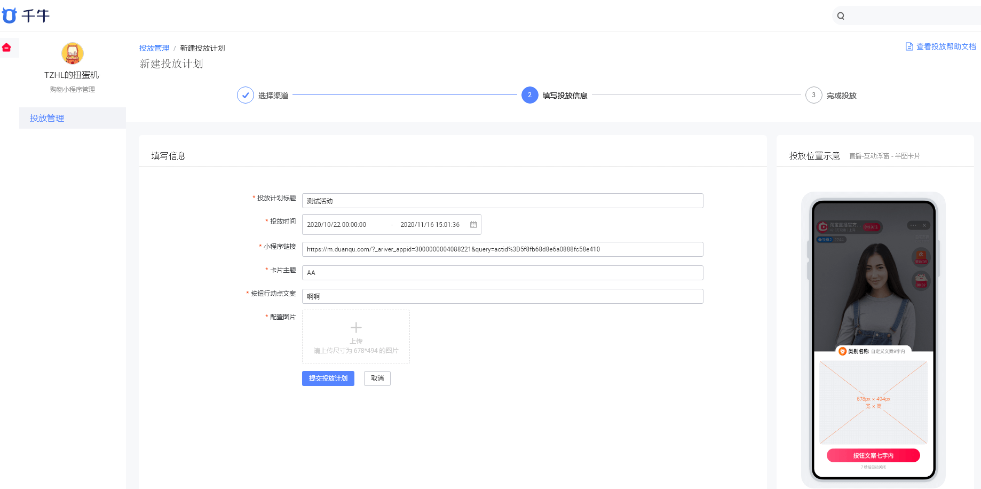The image size is (981, 489).
Task: Click the 按钮文案七字内 preview button
Action: tap(873, 455)
